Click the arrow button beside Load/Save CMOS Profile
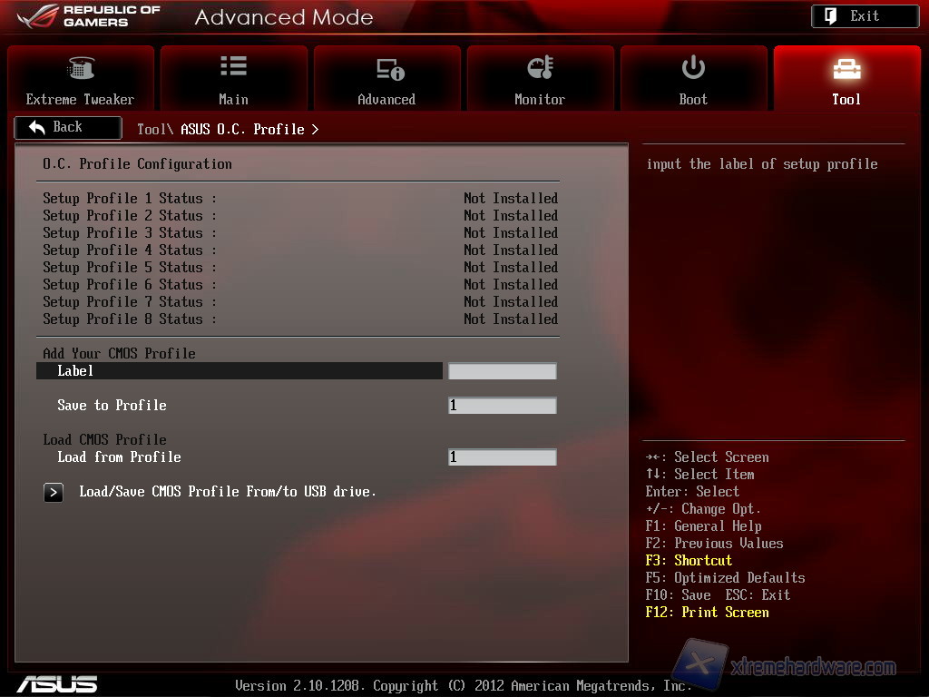The width and height of the screenshot is (929, 697). click(54, 492)
